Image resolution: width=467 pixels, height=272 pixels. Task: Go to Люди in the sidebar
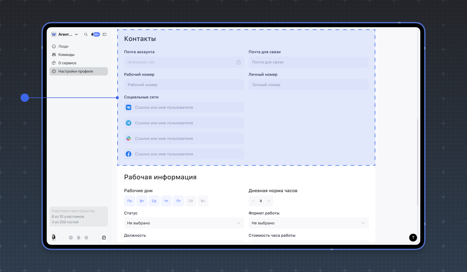(x=63, y=46)
